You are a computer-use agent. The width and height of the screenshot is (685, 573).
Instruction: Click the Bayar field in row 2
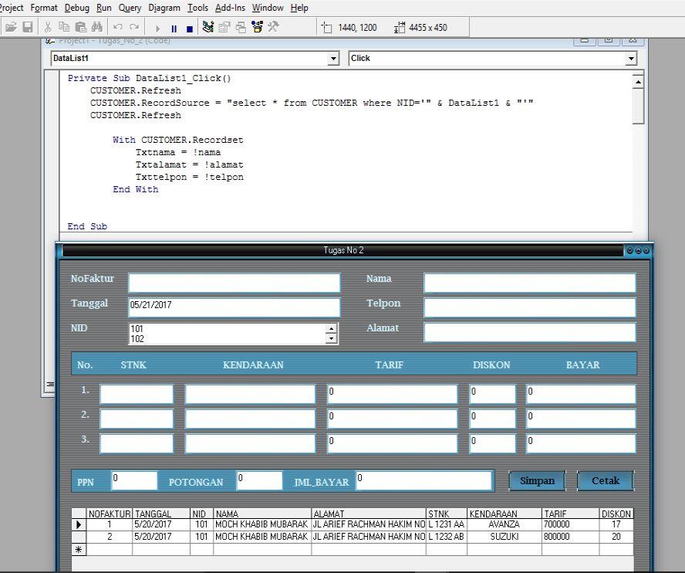pyautogui.click(x=581, y=419)
